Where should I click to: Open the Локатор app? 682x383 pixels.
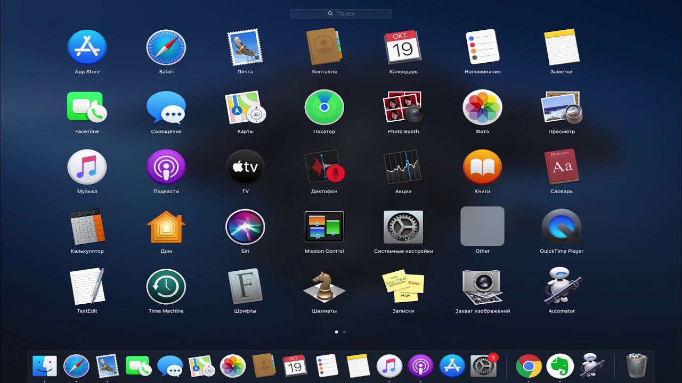pyautogui.click(x=324, y=107)
